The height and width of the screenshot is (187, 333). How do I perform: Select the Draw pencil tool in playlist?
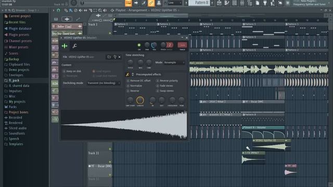pyautogui.click(x=66, y=10)
